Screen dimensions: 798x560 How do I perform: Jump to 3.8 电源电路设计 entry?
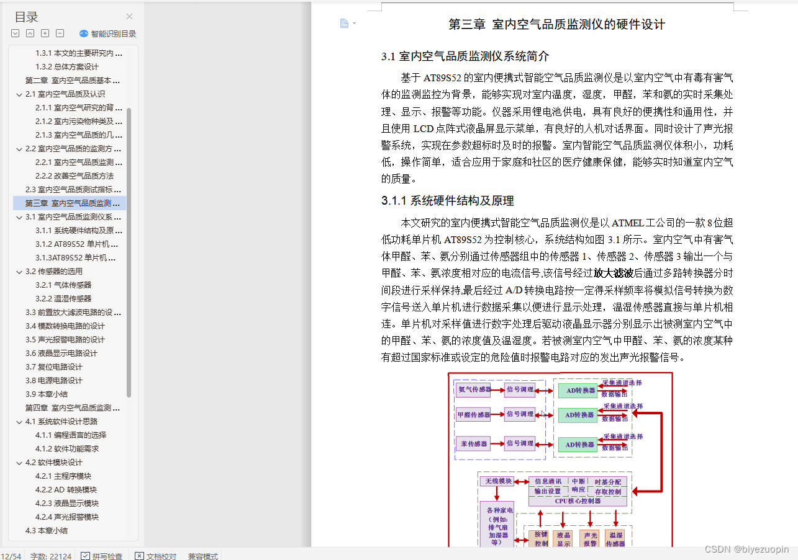coord(53,381)
